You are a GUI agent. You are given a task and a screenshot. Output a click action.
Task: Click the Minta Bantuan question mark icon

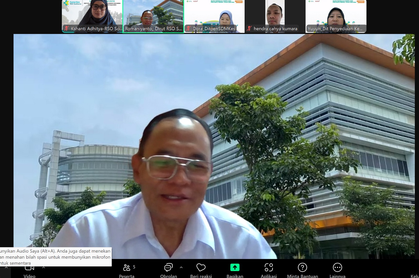click(x=302, y=267)
